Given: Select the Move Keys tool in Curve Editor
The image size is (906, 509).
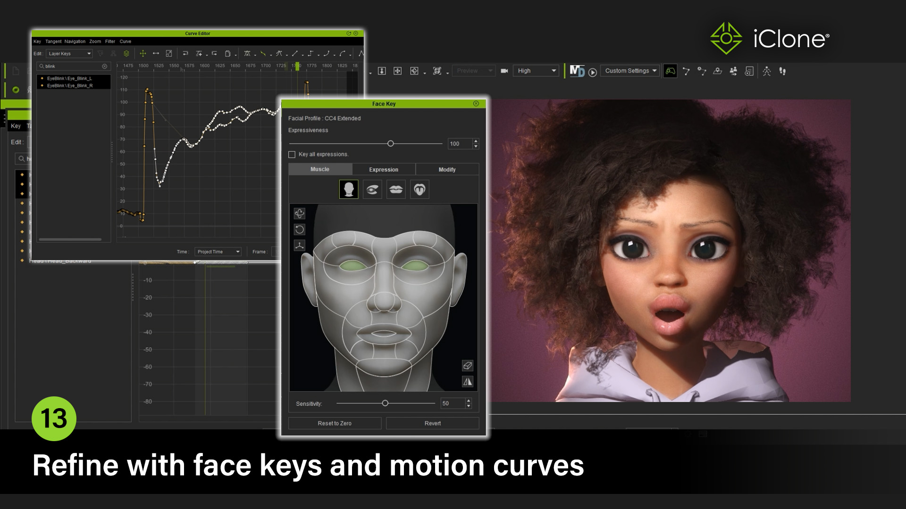Looking at the screenshot, I should coord(142,53).
